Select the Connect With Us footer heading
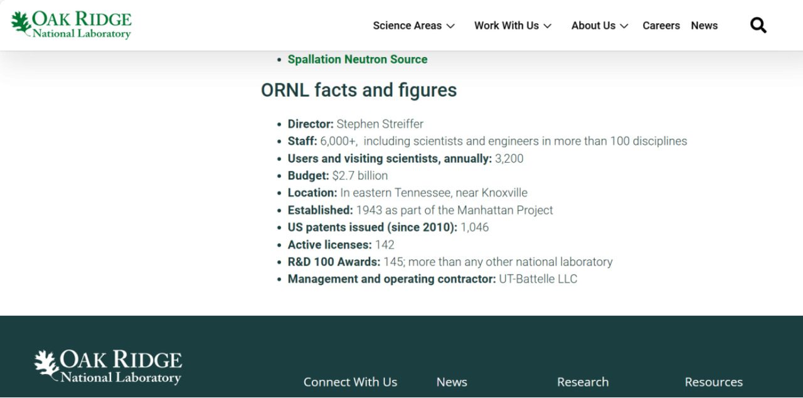803x398 pixels. 350,382
